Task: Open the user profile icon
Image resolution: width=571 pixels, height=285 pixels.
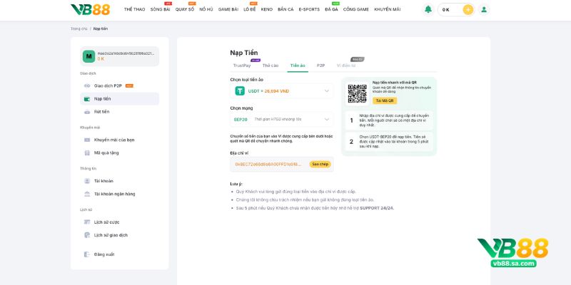Action: 484,9
